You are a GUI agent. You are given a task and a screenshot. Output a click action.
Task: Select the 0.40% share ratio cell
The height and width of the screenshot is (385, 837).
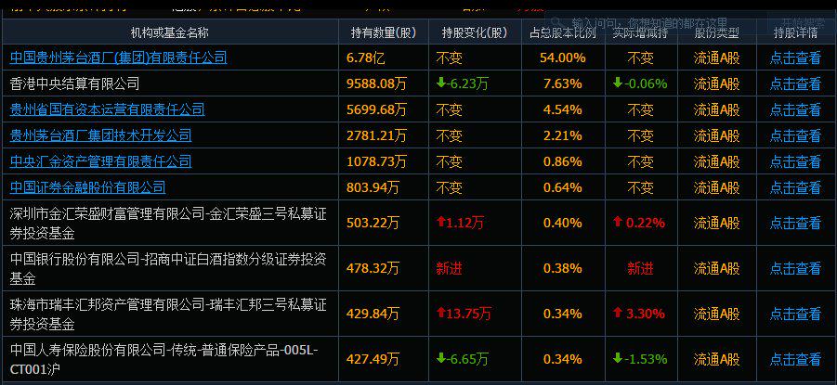(x=563, y=223)
